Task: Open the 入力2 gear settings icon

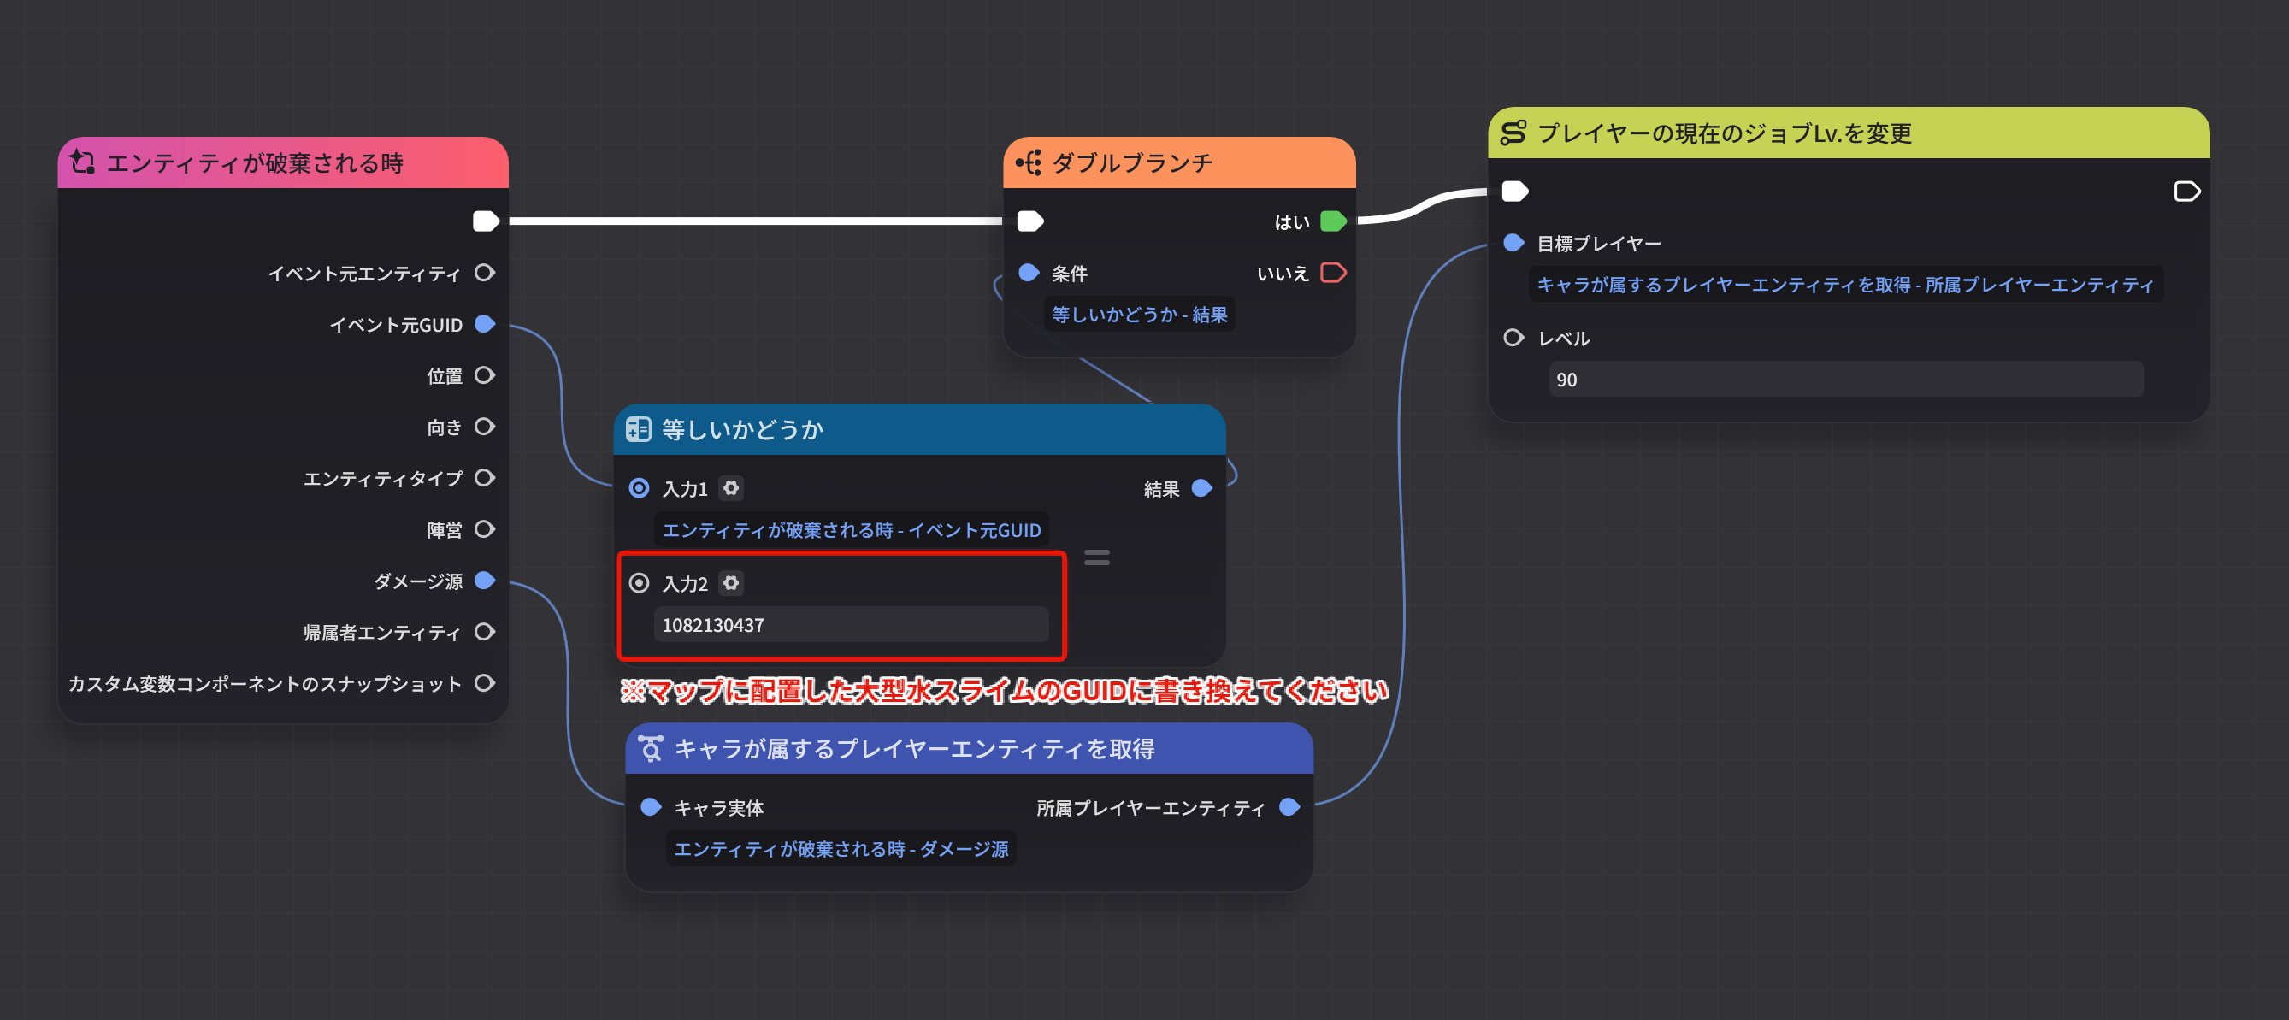Action: click(x=731, y=583)
